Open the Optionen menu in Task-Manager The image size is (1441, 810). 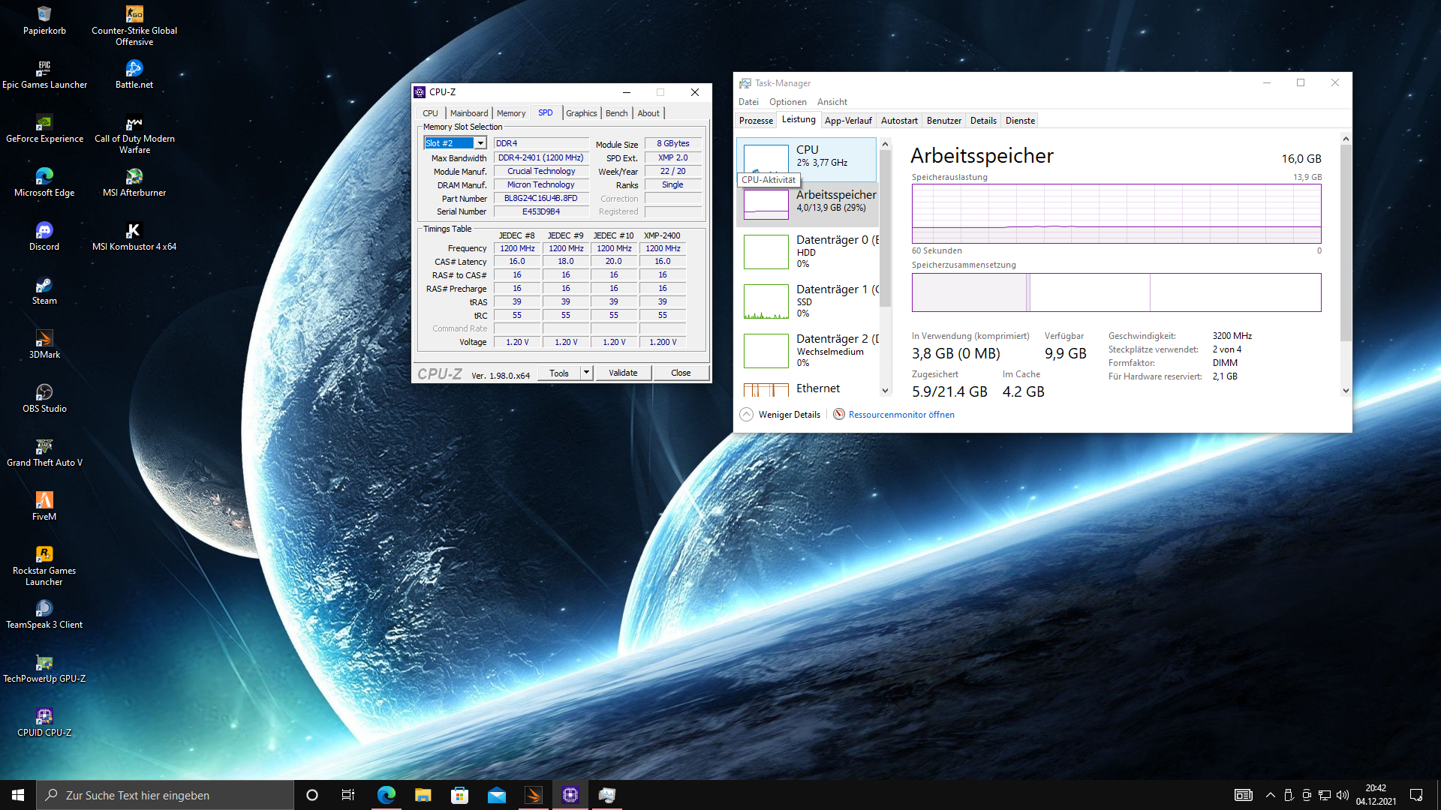[x=787, y=102]
